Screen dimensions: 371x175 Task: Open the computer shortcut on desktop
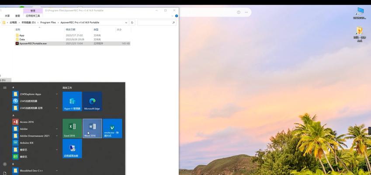pos(360,13)
